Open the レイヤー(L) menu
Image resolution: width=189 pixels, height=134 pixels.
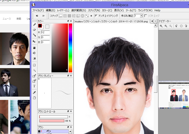tap(63, 10)
